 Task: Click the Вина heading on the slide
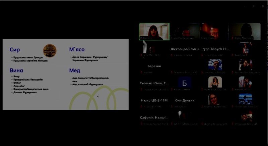[16, 70]
